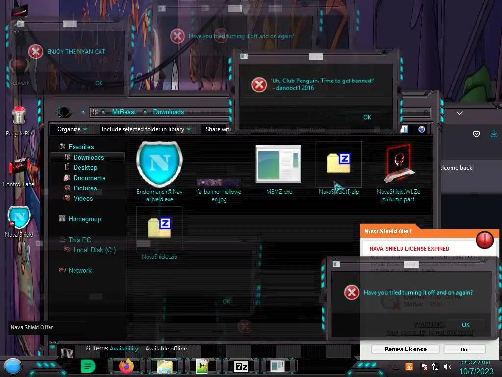The image size is (502, 377).
Task: Select This PC in navigation pane
Action: point(79,240)
